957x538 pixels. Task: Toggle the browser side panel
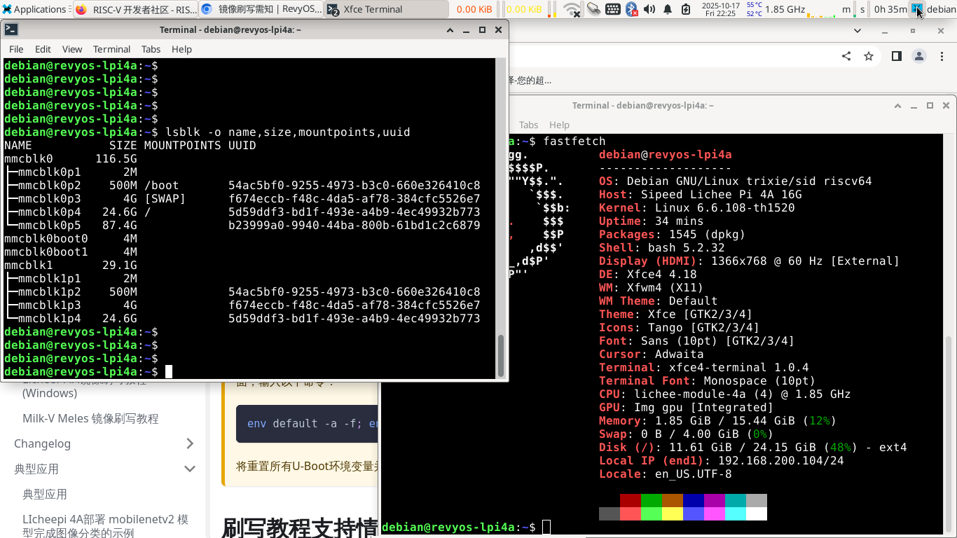tap(896, 56)
